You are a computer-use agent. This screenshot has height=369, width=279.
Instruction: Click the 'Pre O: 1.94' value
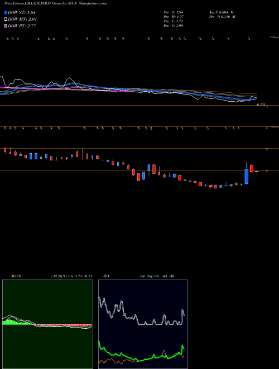pos(174,12)
